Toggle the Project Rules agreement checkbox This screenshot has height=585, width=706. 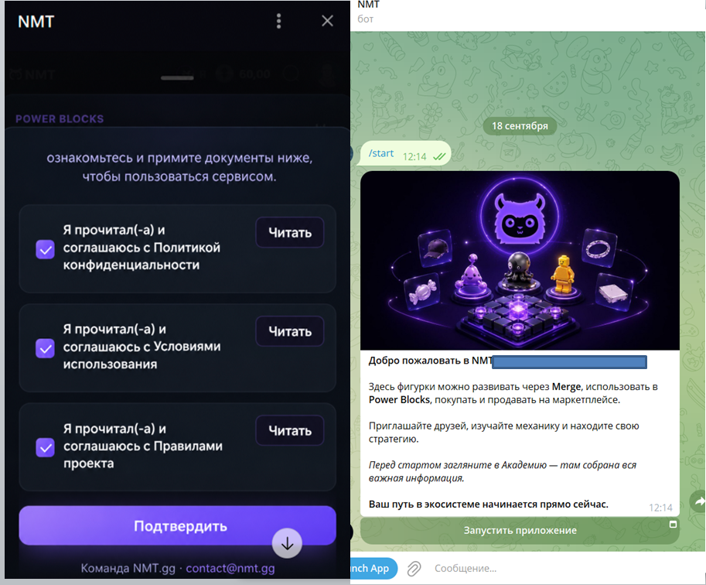pos(45,447)
